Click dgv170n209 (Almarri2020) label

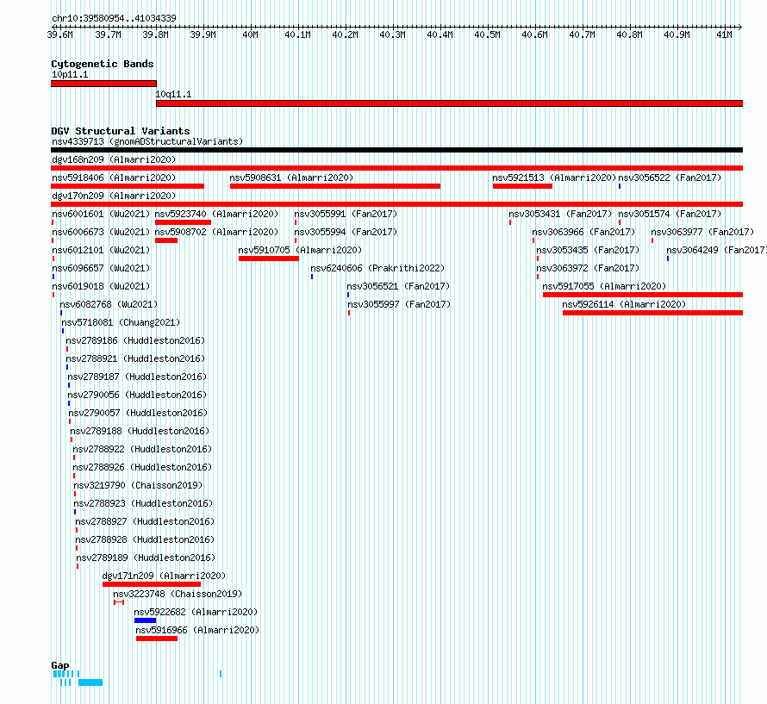click(114, 196)
